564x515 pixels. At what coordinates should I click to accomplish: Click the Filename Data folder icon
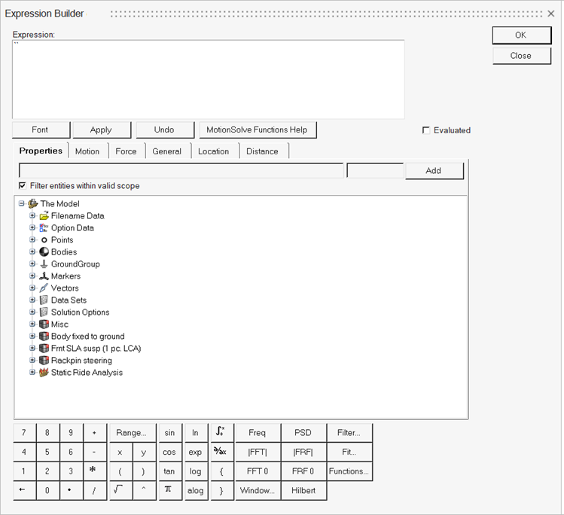pos(44,216)
